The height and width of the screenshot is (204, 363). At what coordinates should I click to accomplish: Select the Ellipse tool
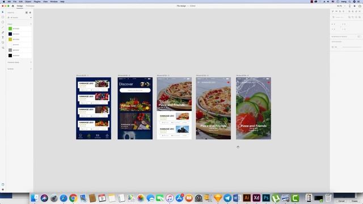click(3, 22)
